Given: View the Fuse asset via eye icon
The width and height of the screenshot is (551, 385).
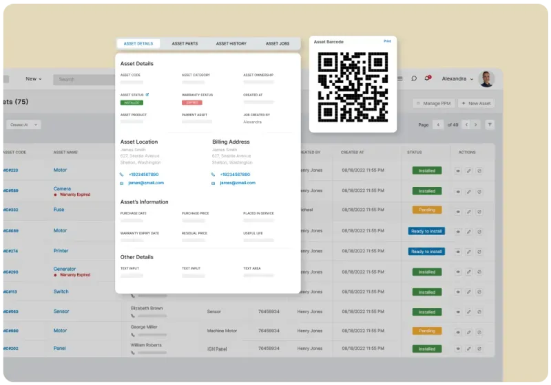Looking at the screenshot, I should [x=458, y=212].
